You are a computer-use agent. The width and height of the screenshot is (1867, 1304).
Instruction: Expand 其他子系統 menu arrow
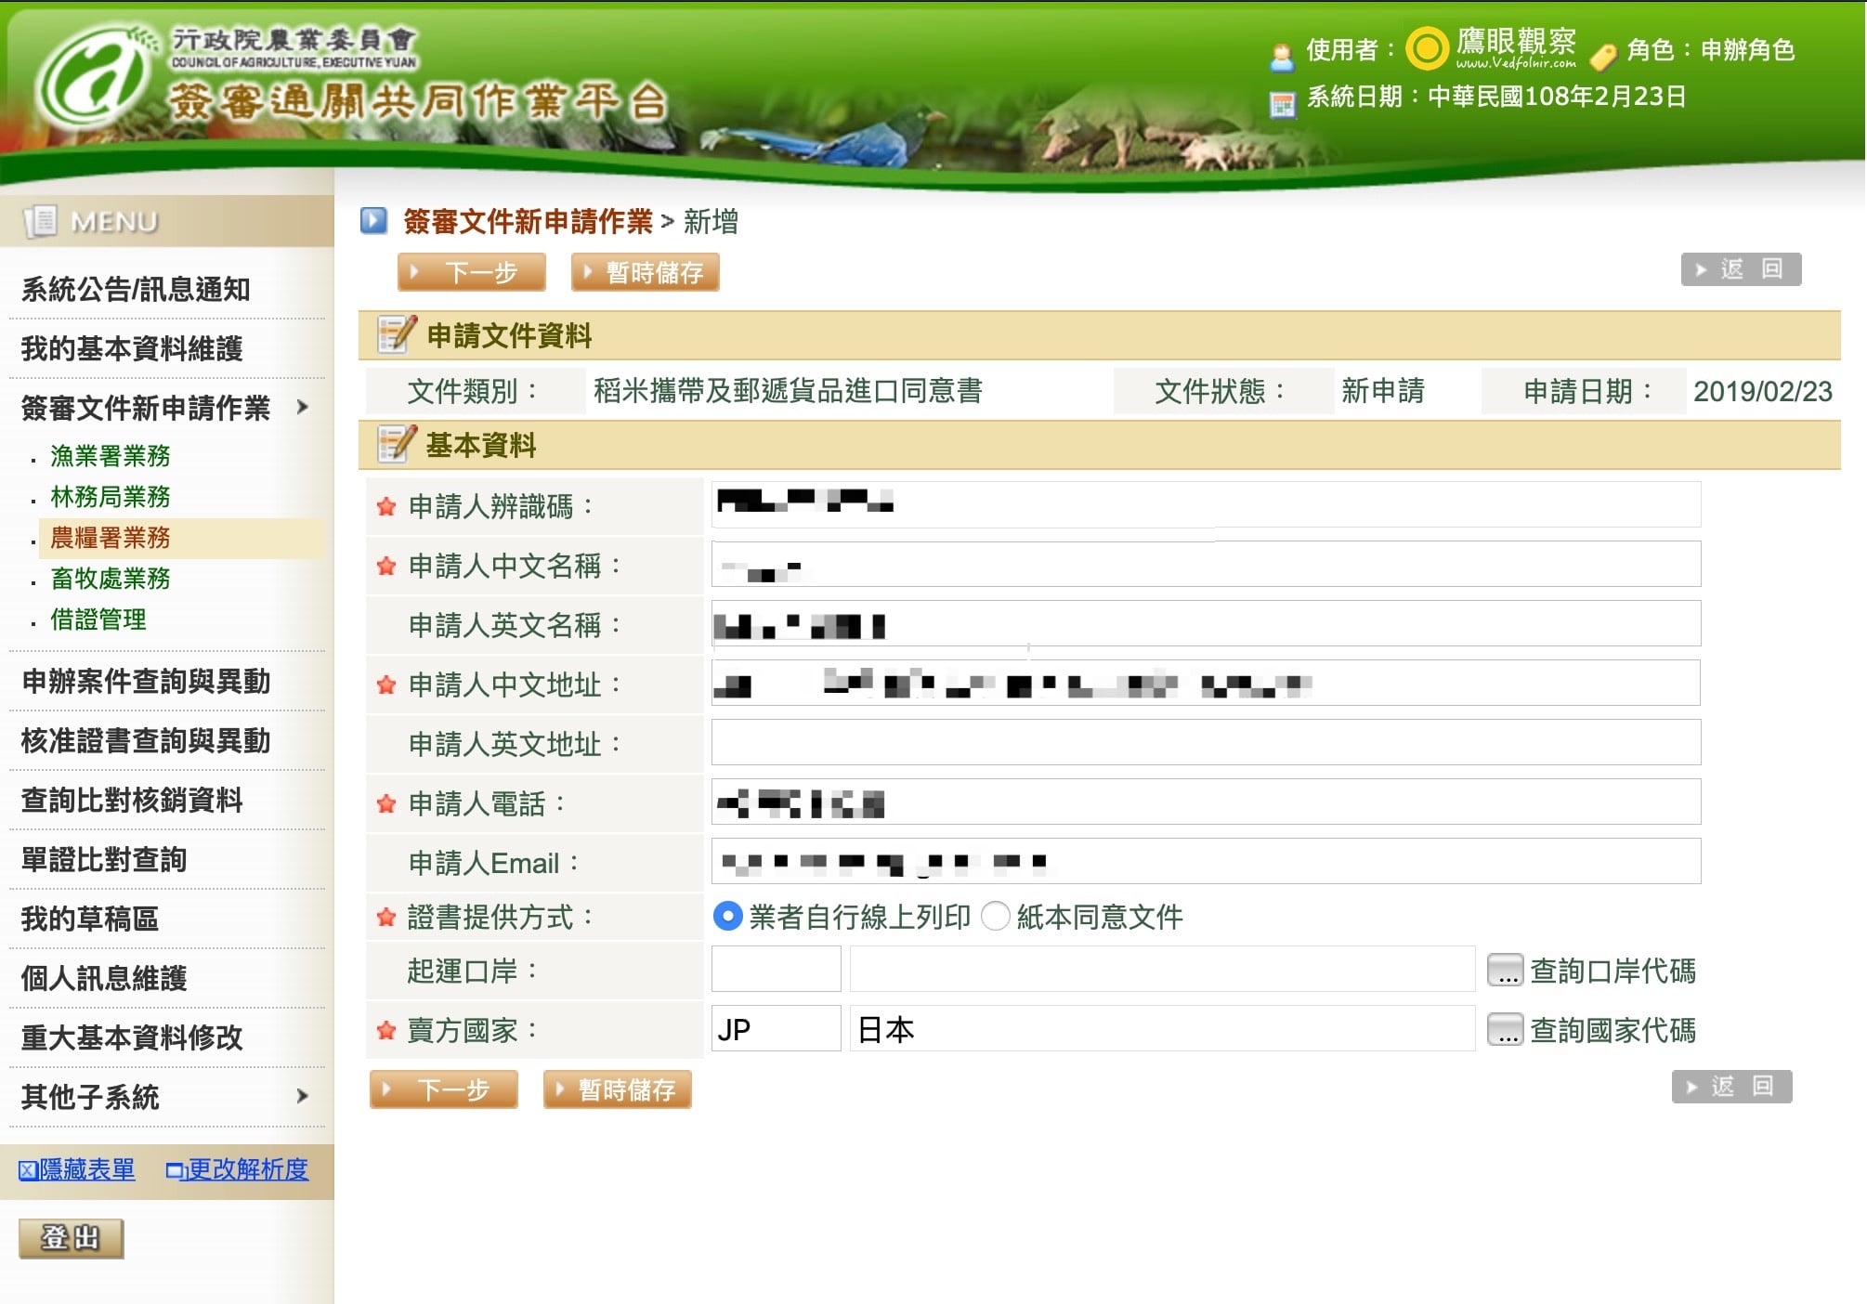[302, 1096]
